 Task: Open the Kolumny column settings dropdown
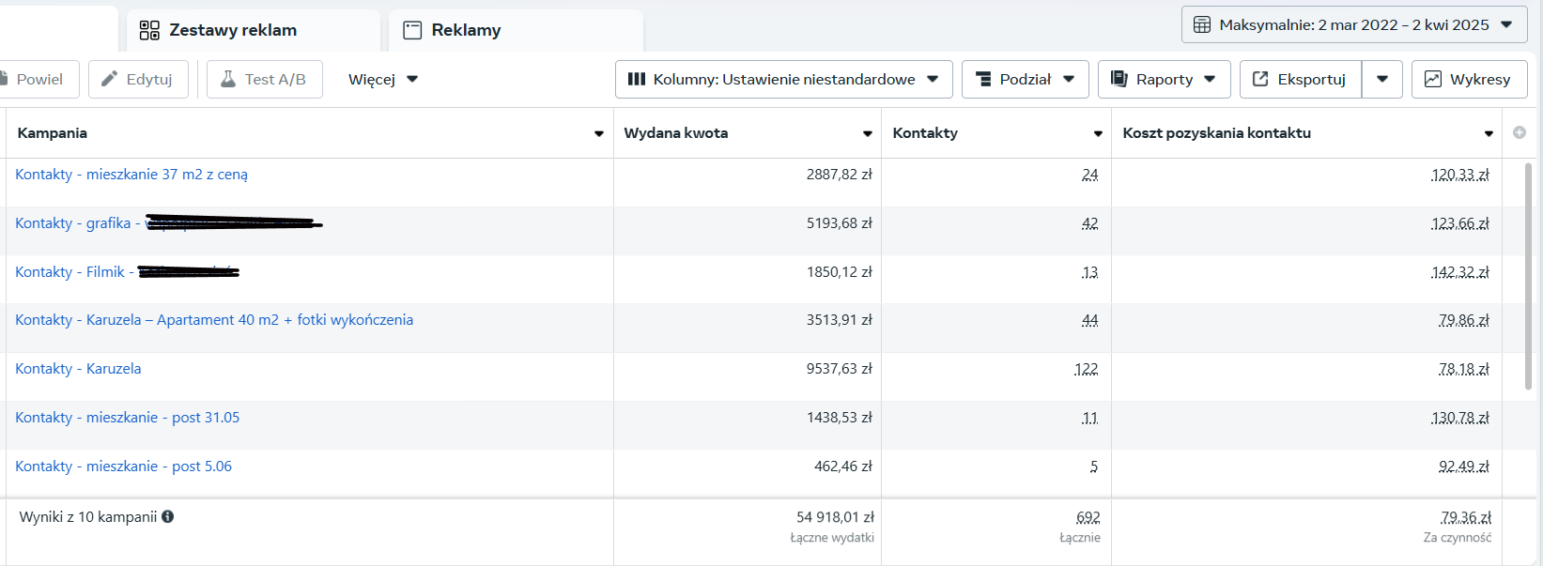[784, 80]
